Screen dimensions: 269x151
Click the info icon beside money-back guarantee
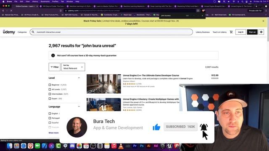pos(53,55)
